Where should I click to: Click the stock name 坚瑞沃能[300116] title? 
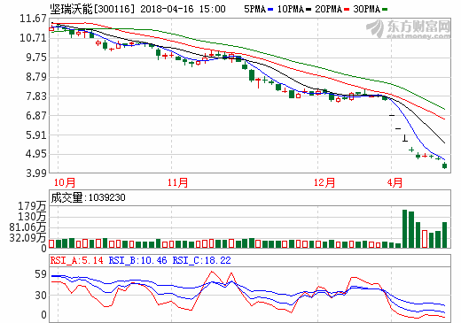click(92, 9)
